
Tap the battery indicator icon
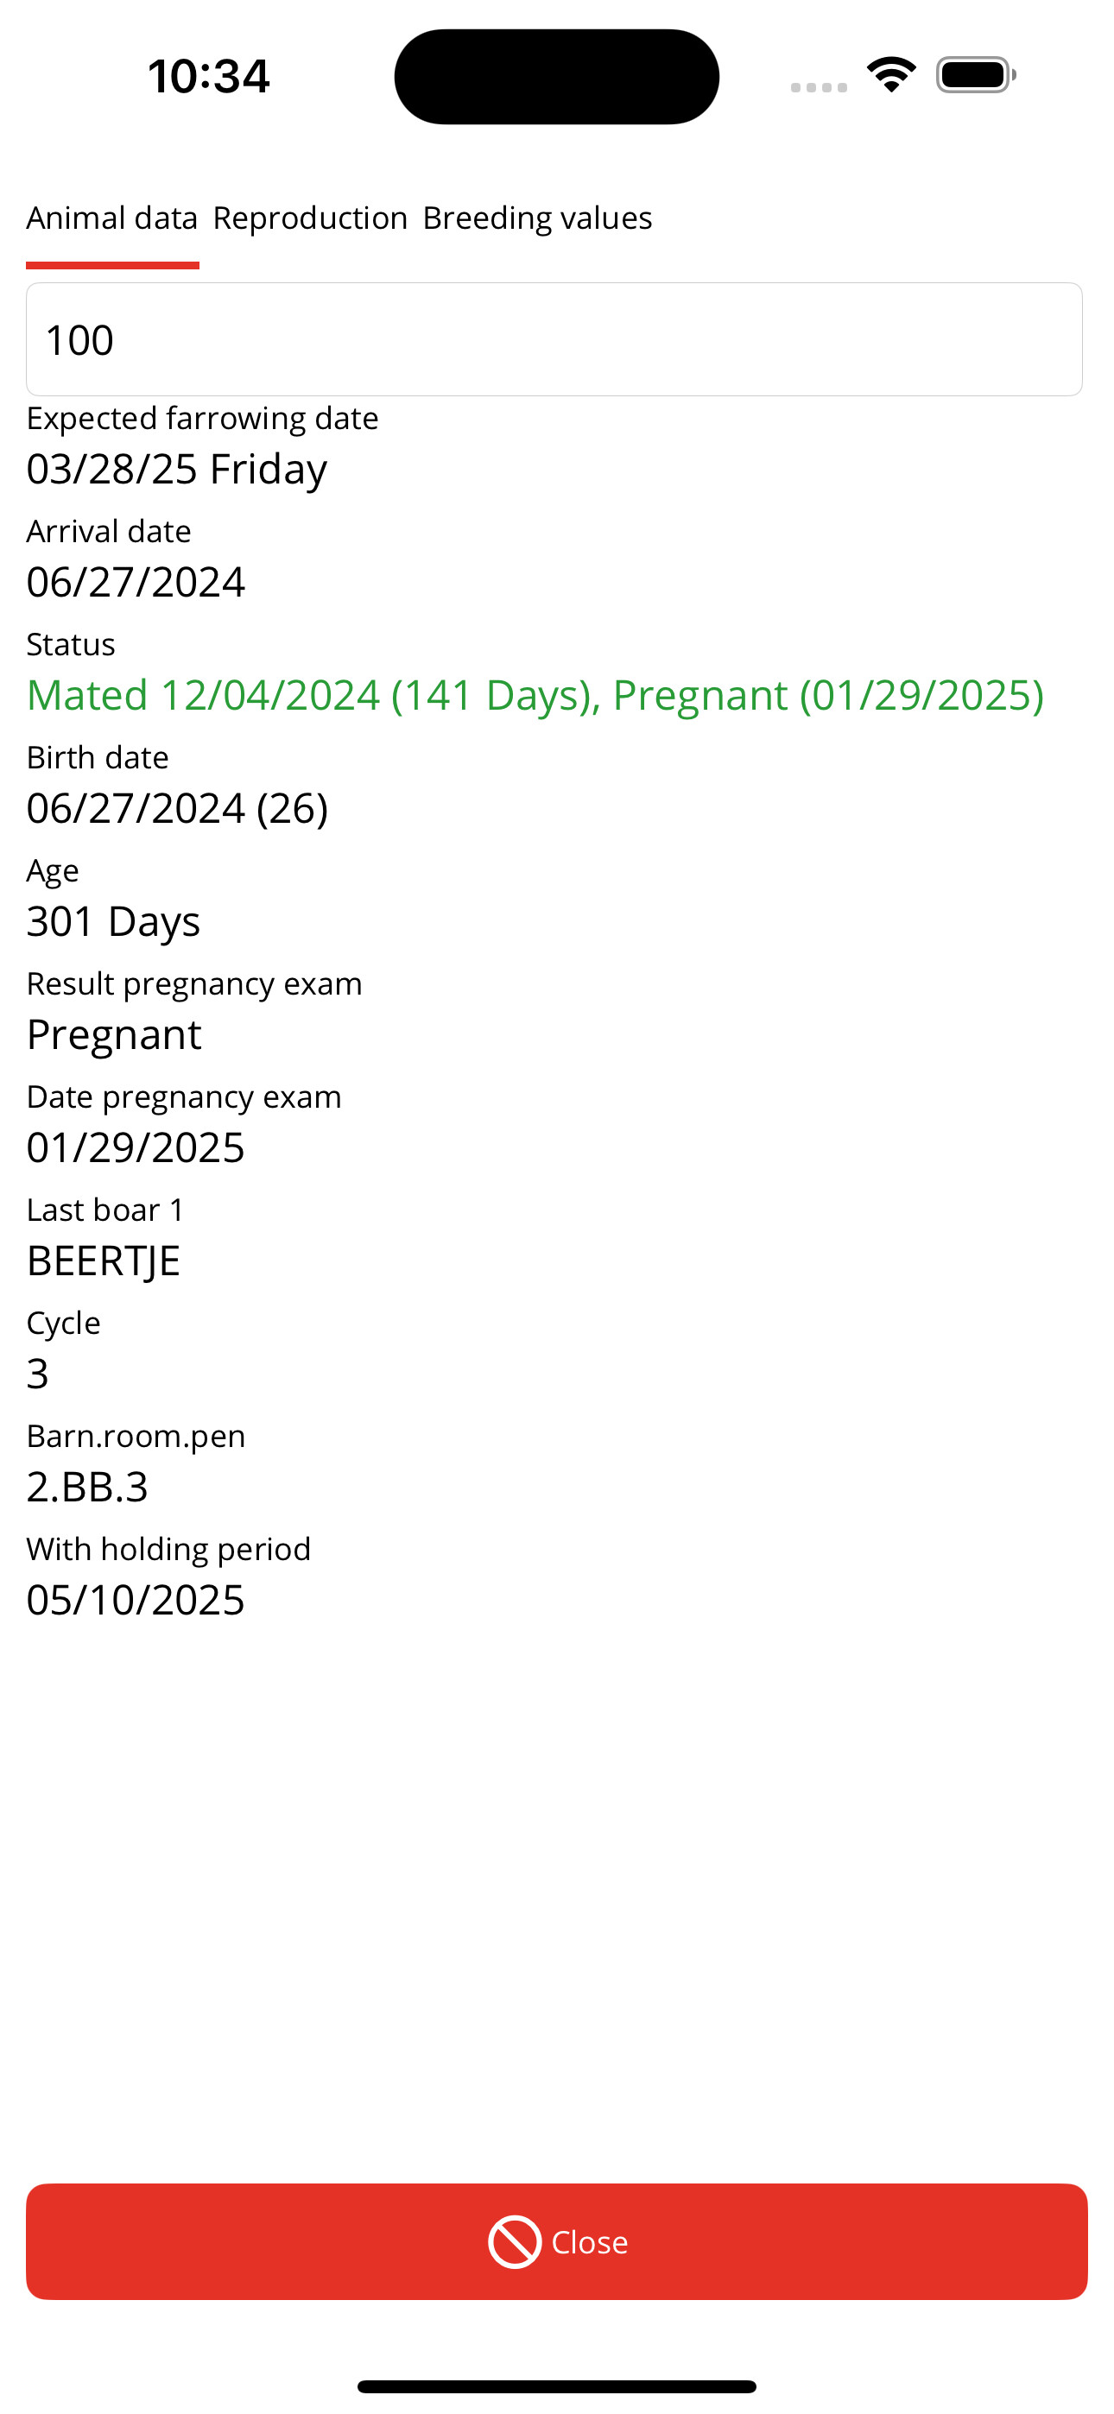(975, 75)
